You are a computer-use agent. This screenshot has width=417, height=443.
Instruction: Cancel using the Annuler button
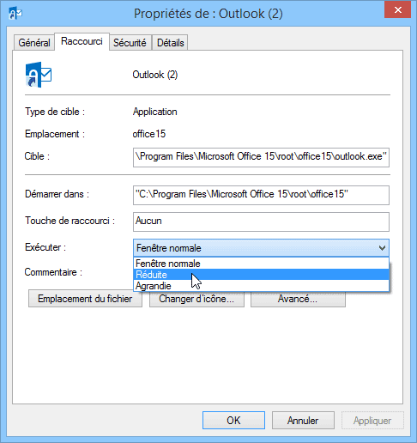click(x=303, y=421)
